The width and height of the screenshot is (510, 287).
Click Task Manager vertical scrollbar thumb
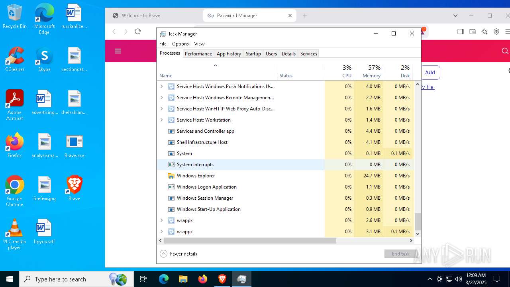[x=418, y=222]
